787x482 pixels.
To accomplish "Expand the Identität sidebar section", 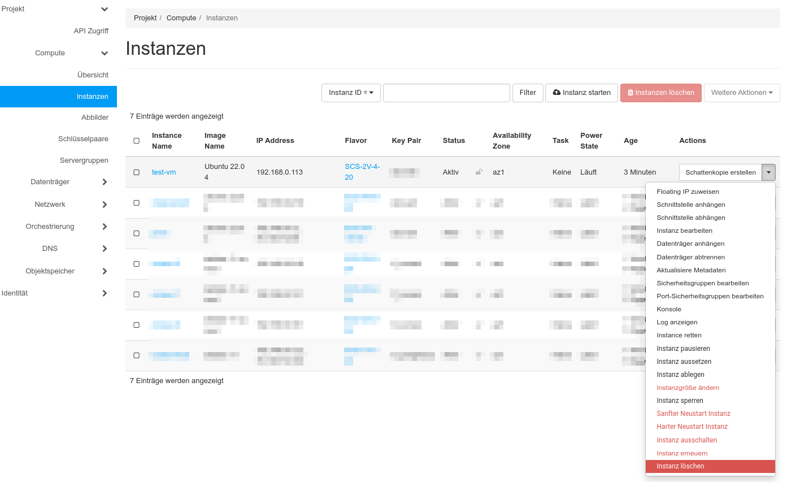I will (105, 293).
